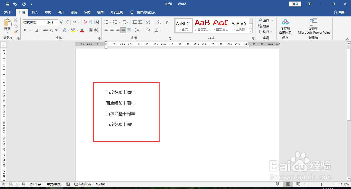The height and width of the screenshot is (189, 351).
Task: Switch to the 引用 (References) tab
Action: click(x=74, y=12)
